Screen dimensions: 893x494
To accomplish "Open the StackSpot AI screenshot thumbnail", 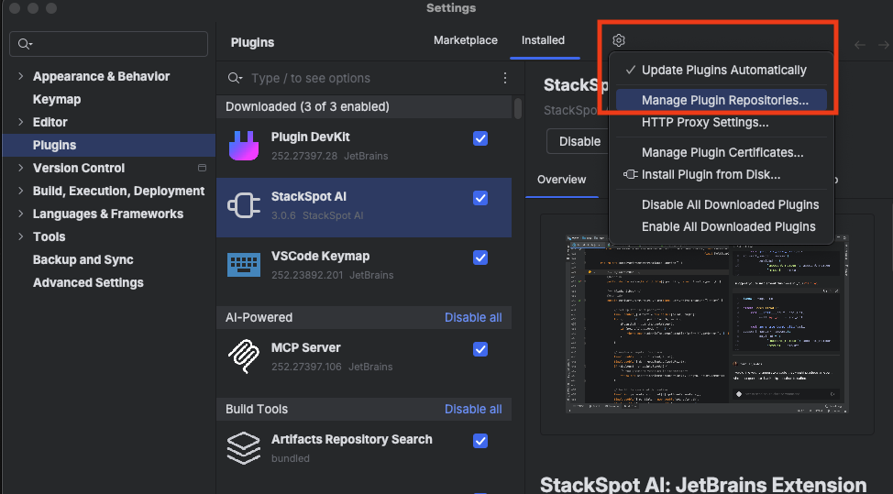I will pyautogui.click(x=707, y=324).
